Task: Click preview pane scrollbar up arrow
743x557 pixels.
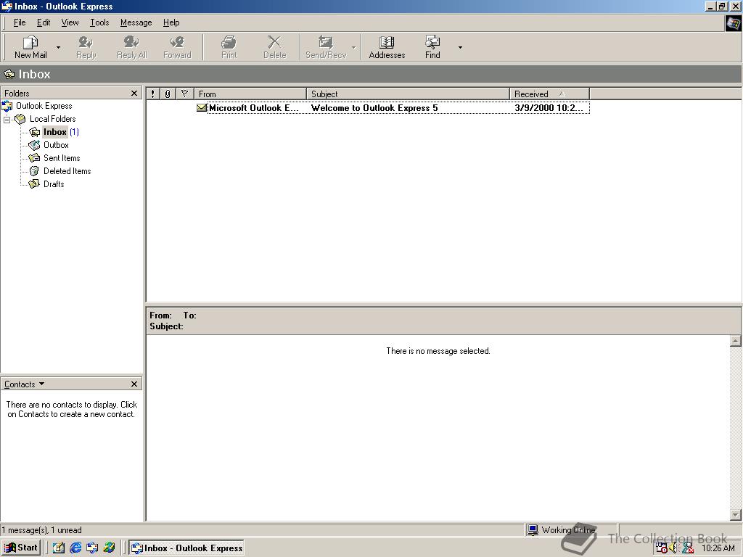Action: pyautogui.click(x=736, y=341)
